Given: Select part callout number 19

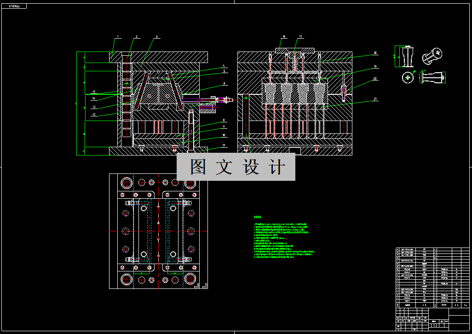Looking at the screenshot, I should (375, 67).
